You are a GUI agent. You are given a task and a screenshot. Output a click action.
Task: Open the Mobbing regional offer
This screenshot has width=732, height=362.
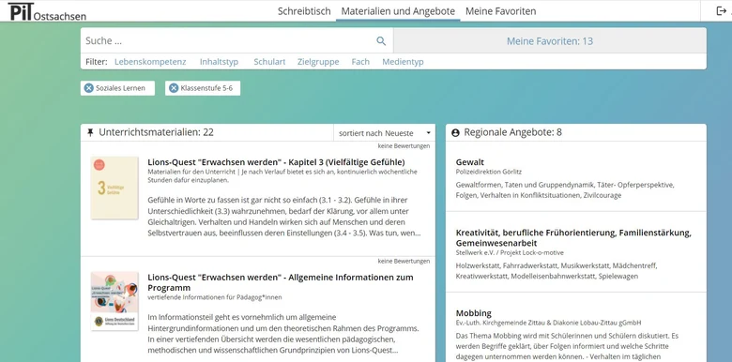pyautogui.click(x=473, y=313)
